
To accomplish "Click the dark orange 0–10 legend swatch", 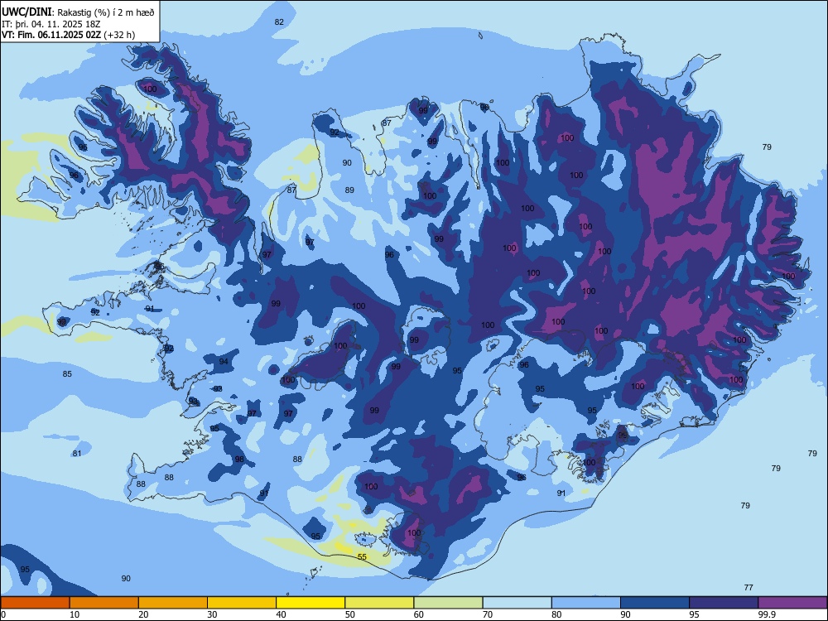I will pyautogui.click(x=35, y=603).
